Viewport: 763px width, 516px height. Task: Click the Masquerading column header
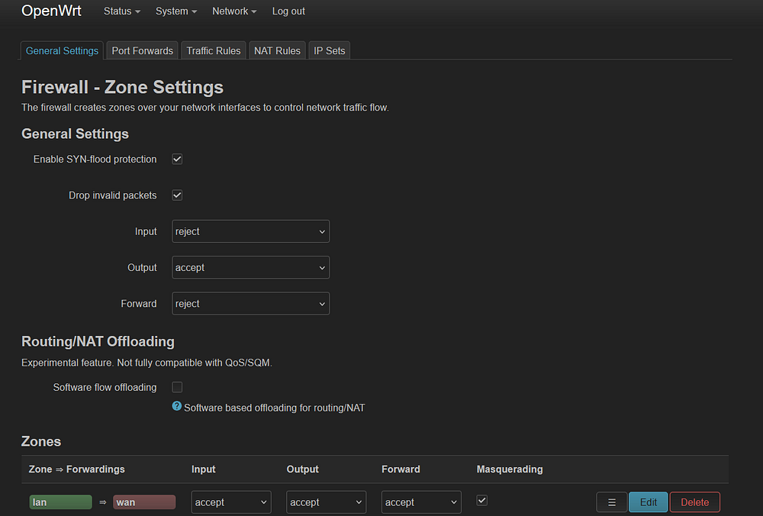(x=510, y=469)
